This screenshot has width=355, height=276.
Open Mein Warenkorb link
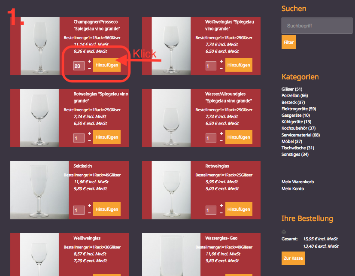pyautogui.click(x=297, y=182)
